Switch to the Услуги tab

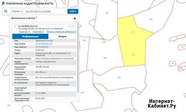click(x=62, y=36)
